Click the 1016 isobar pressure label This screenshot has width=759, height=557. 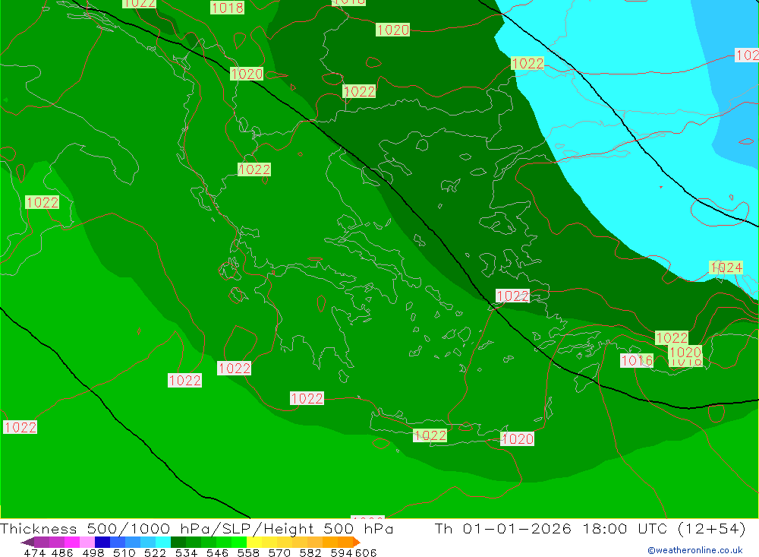tap(637, 361)
